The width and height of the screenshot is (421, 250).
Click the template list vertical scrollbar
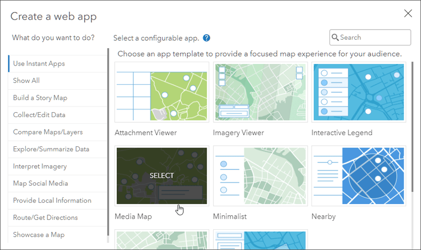(412, 127)
